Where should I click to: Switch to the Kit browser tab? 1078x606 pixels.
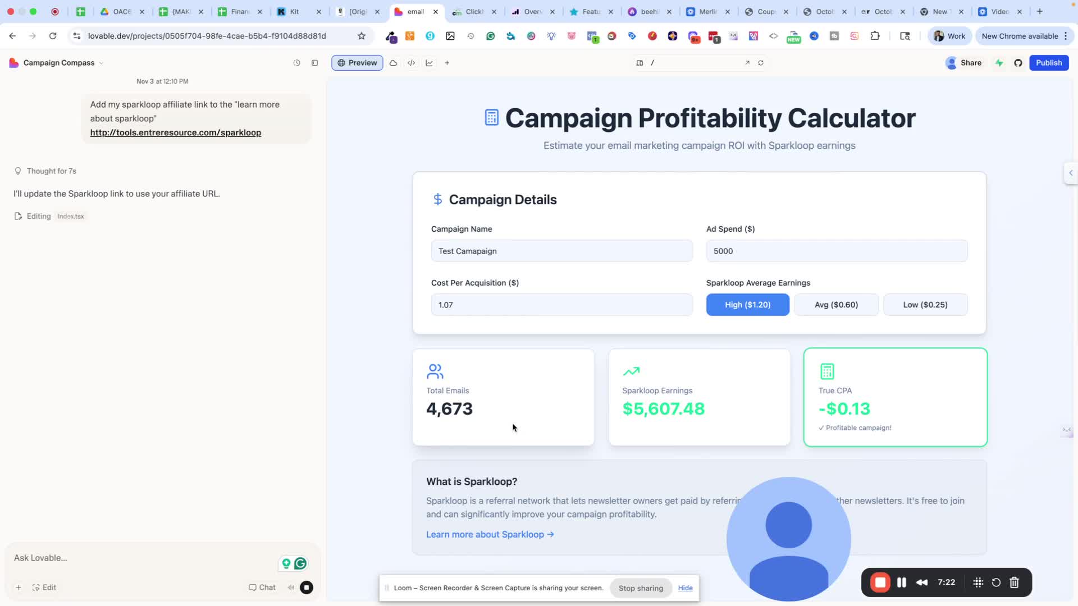pos(294,11)
